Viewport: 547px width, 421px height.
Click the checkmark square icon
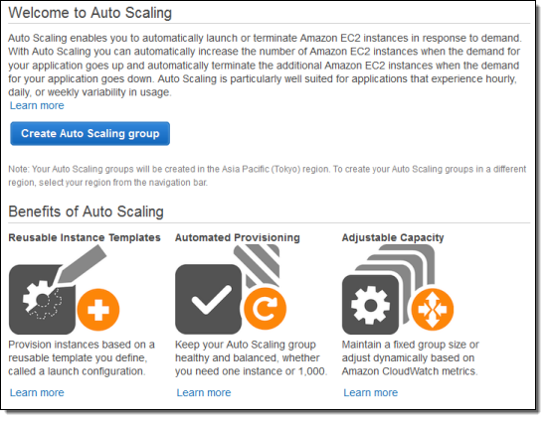(208, 300)
